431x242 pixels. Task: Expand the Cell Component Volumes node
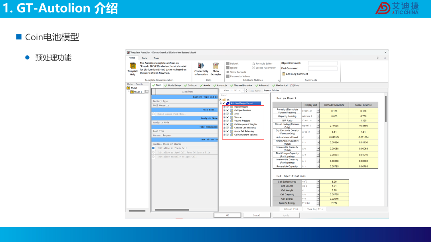pos(224,135)
